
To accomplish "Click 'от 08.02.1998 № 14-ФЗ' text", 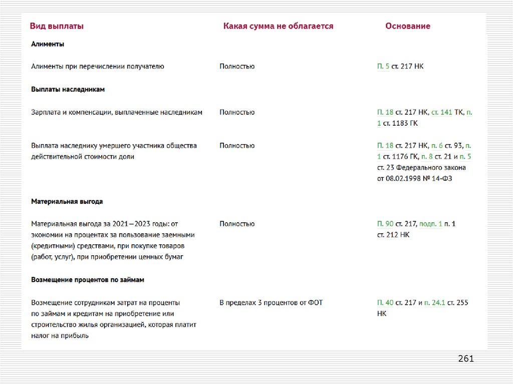I will pyautogui.click(x=414, y=179).
